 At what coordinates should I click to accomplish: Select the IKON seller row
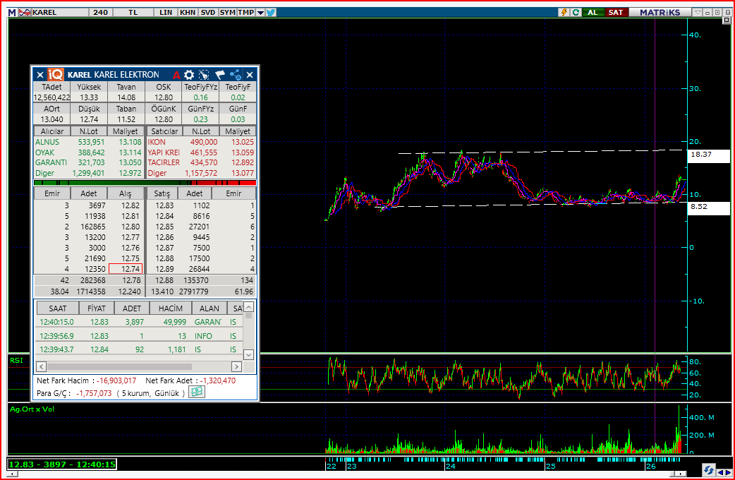click(201, 142)
